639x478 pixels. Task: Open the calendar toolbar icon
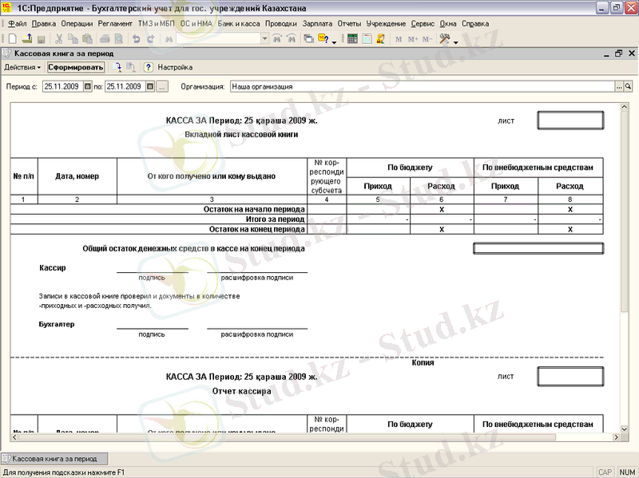366,38
